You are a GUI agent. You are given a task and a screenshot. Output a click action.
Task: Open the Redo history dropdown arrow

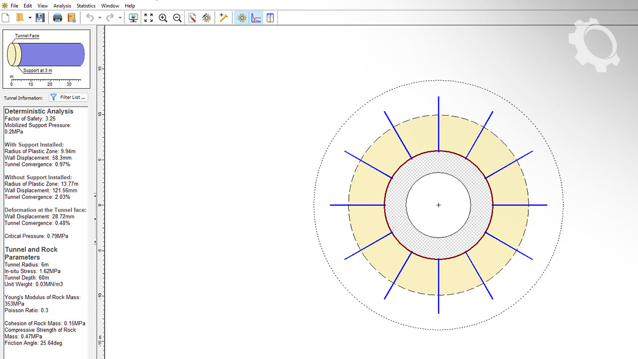(x=120, y=18)
